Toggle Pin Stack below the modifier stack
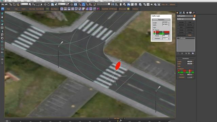The image size is (217, 122). pos(178,53)
